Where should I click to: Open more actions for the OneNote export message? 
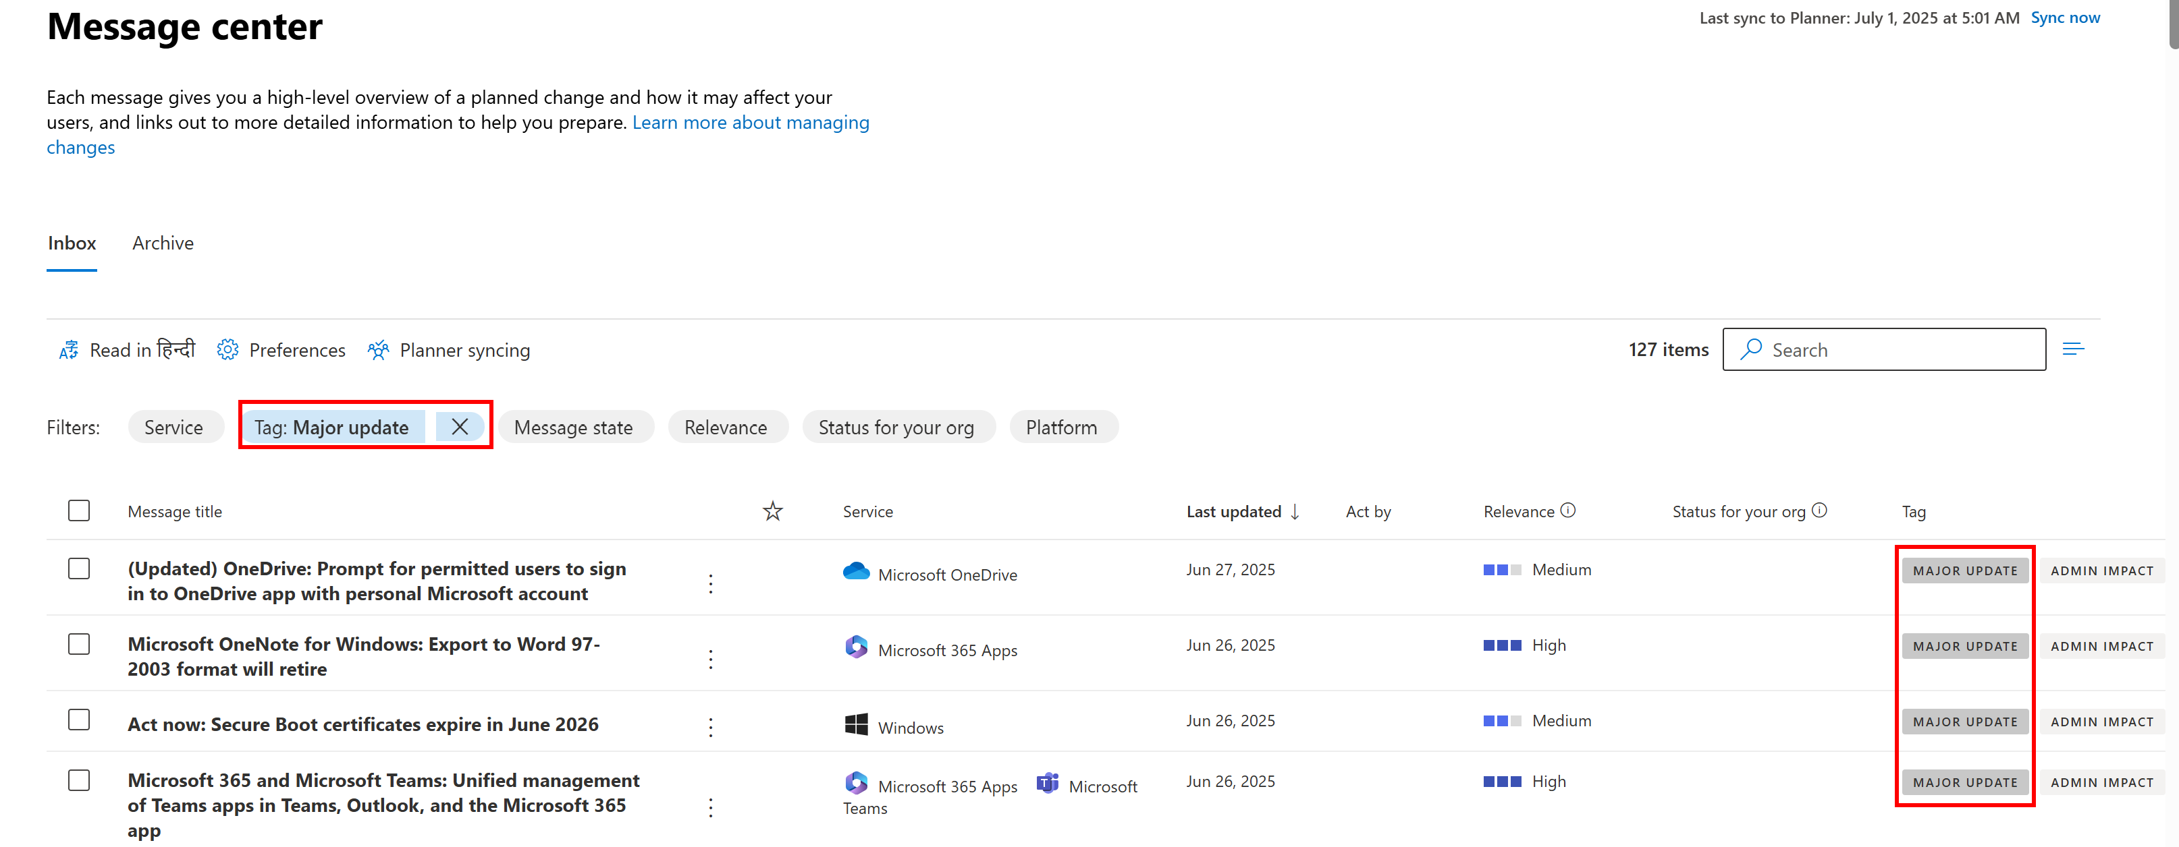pyautogui.click(x=711, y=658)
